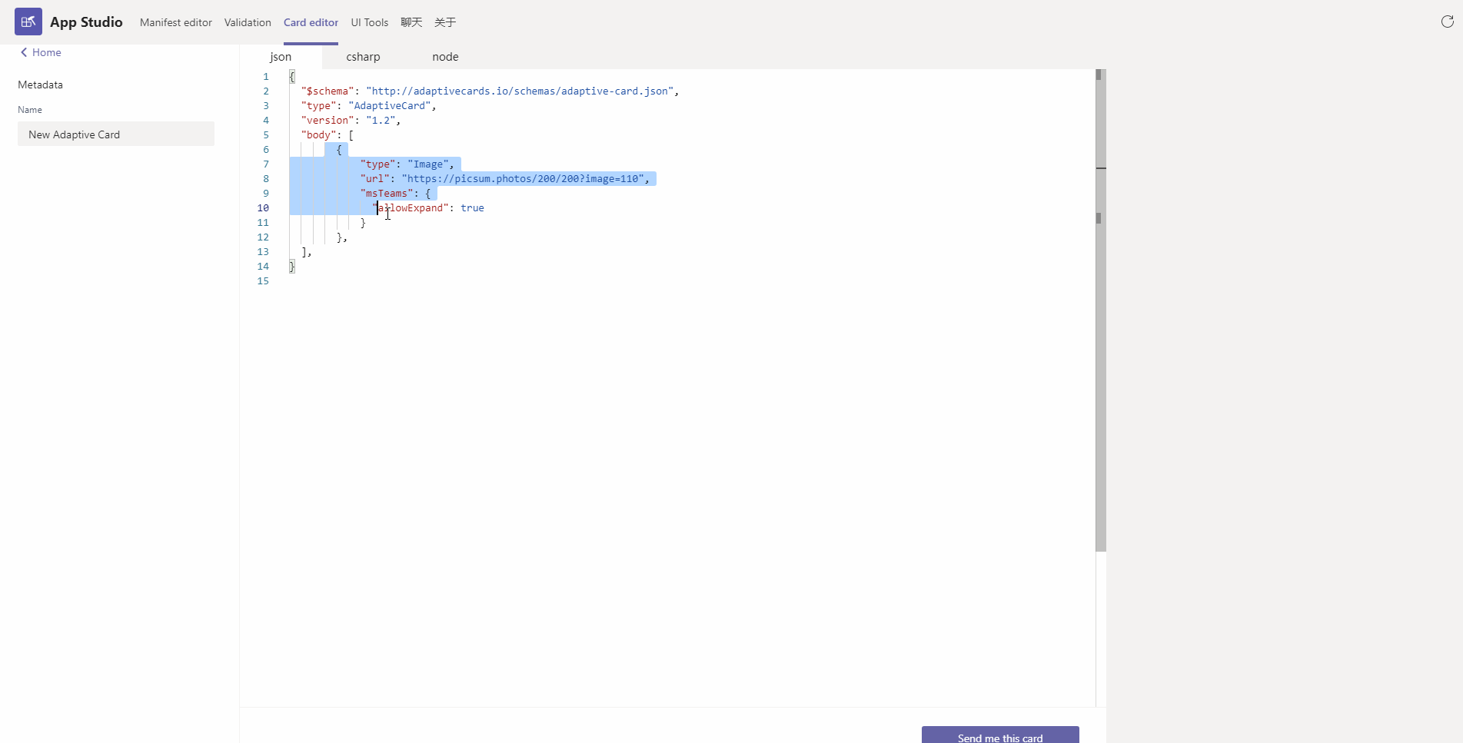Select the Card editor section
Image resolution: width=1463 pixels, height=743 pixels.
(x=311, y=22)
